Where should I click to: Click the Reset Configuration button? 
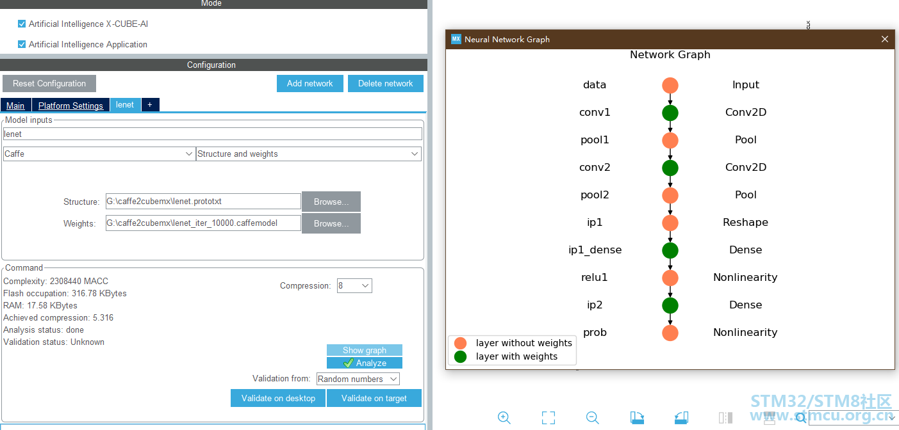click(x=49, y=84)
